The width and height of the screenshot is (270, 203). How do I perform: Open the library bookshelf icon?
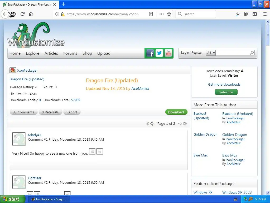point(246,14)
